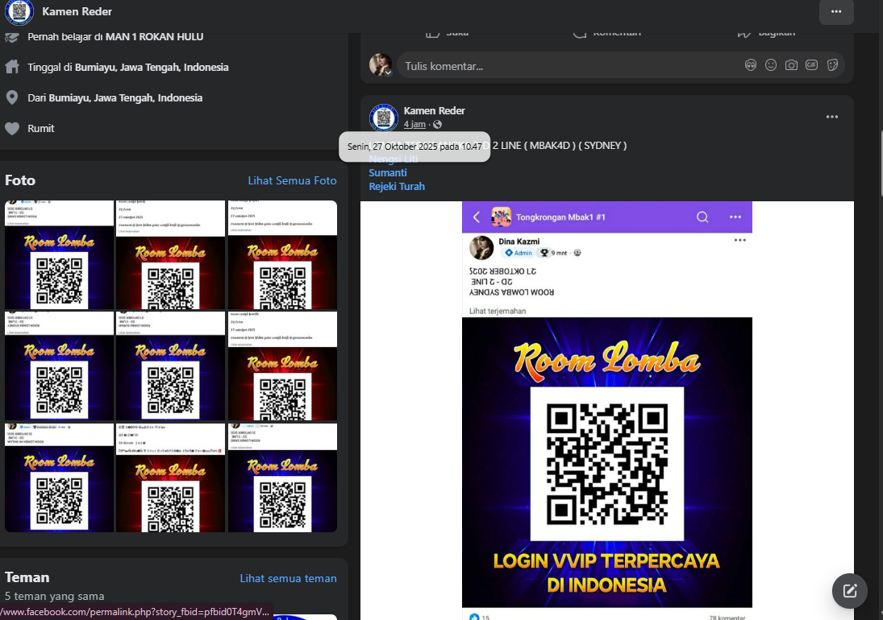
Task: Click the like reaction icon under the post image
Action: [x=474, y=617]
